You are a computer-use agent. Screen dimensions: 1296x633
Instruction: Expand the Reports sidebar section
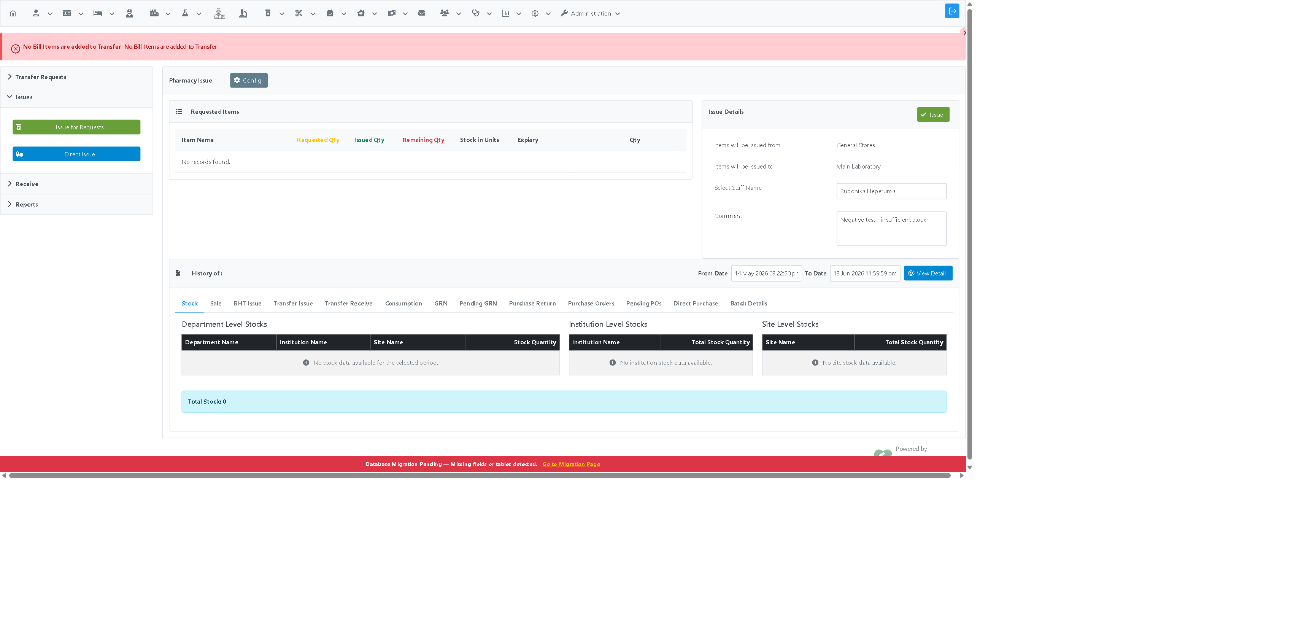[76, 204]
